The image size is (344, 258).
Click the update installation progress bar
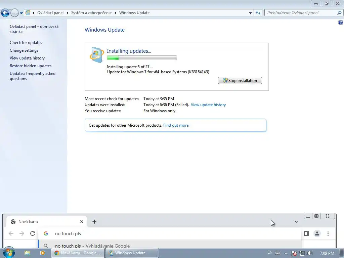(142, 58)
